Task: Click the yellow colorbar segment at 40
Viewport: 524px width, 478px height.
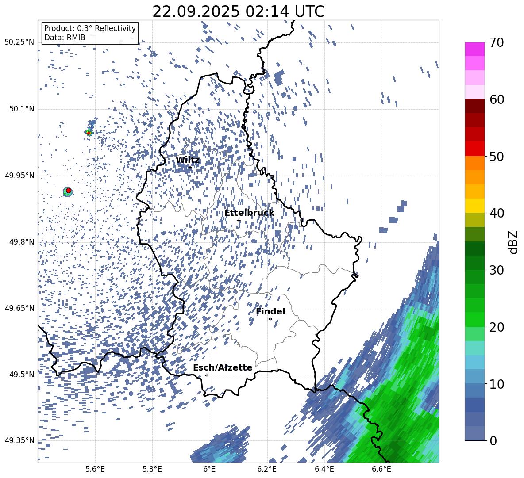Action: point(474,206)
